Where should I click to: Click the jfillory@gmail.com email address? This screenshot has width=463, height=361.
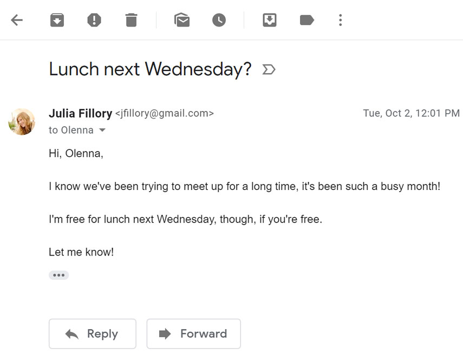point(165,114)
